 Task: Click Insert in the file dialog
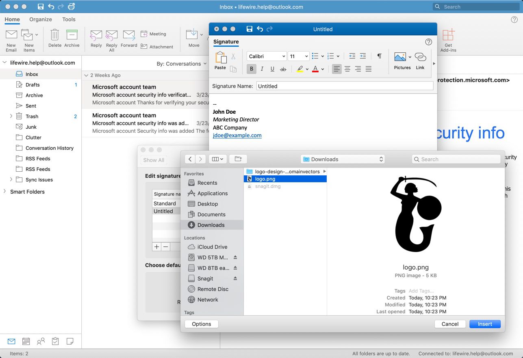point(485,324)
